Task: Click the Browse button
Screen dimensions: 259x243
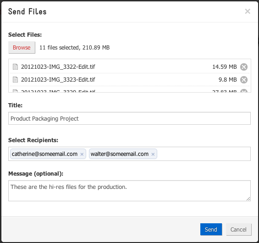Action: (22, 47)
